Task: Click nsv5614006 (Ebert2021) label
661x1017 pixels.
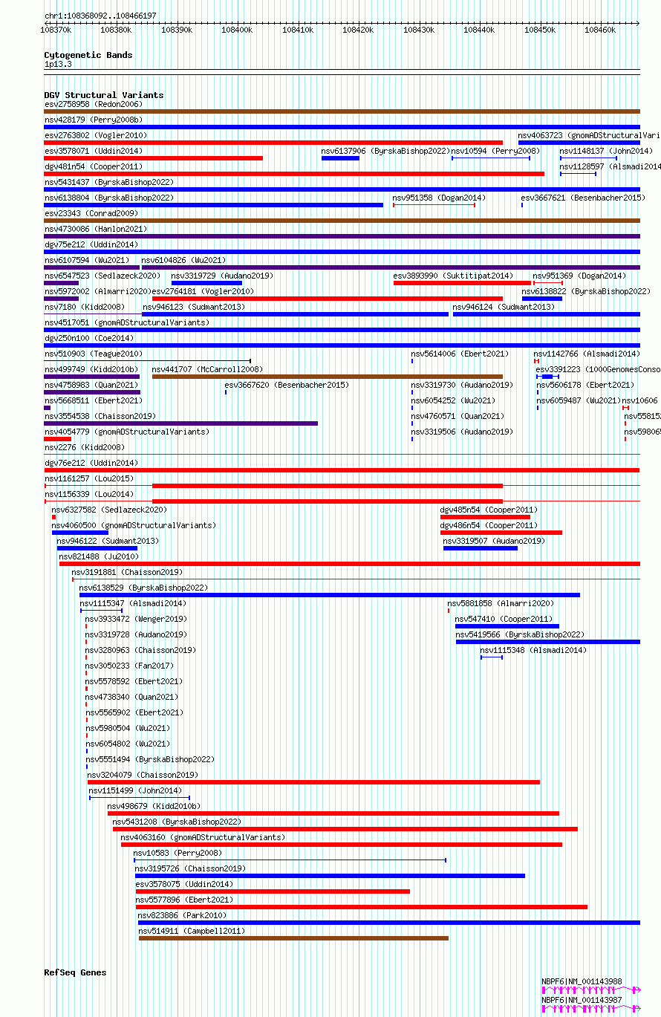Action: tap(460, 354)
